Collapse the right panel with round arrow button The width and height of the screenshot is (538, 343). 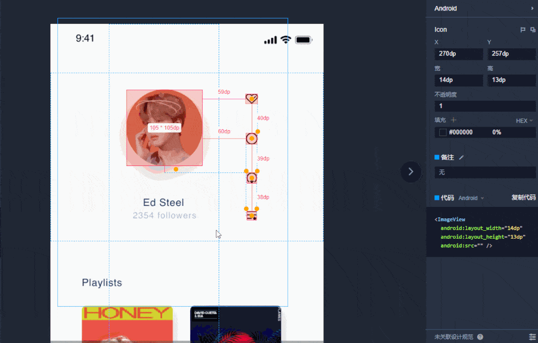click(410, 171)
